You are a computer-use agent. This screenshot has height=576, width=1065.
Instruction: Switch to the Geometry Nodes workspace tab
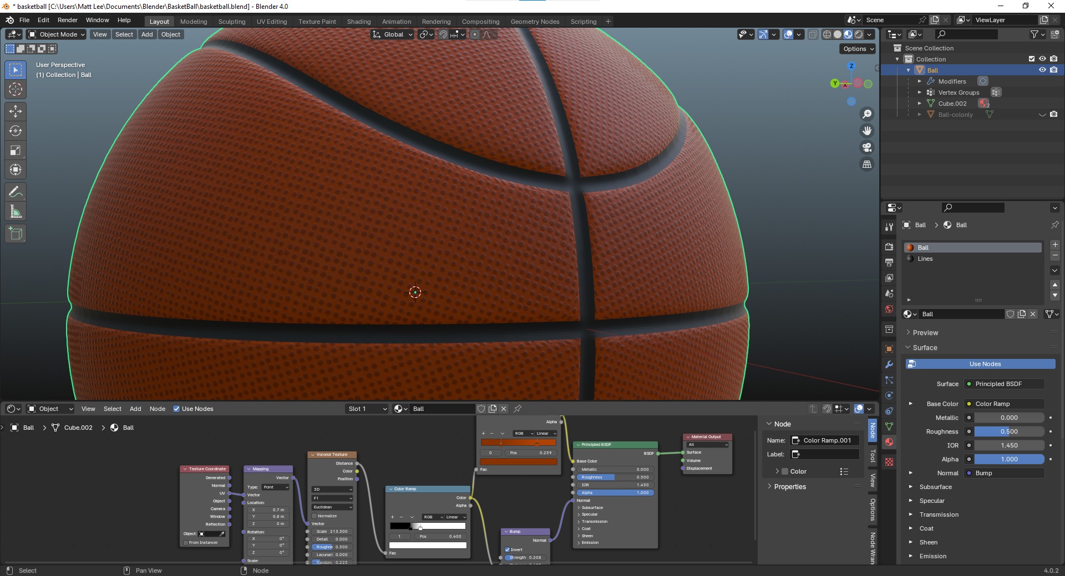pos(535,22)
